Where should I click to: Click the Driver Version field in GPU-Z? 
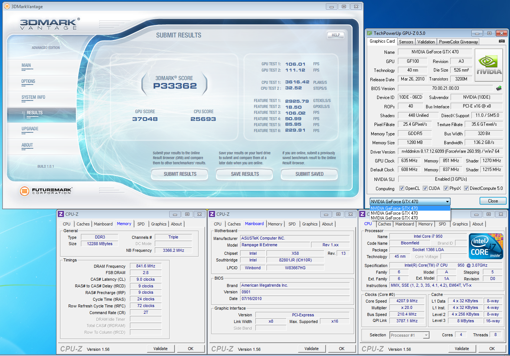pos(450,151)
